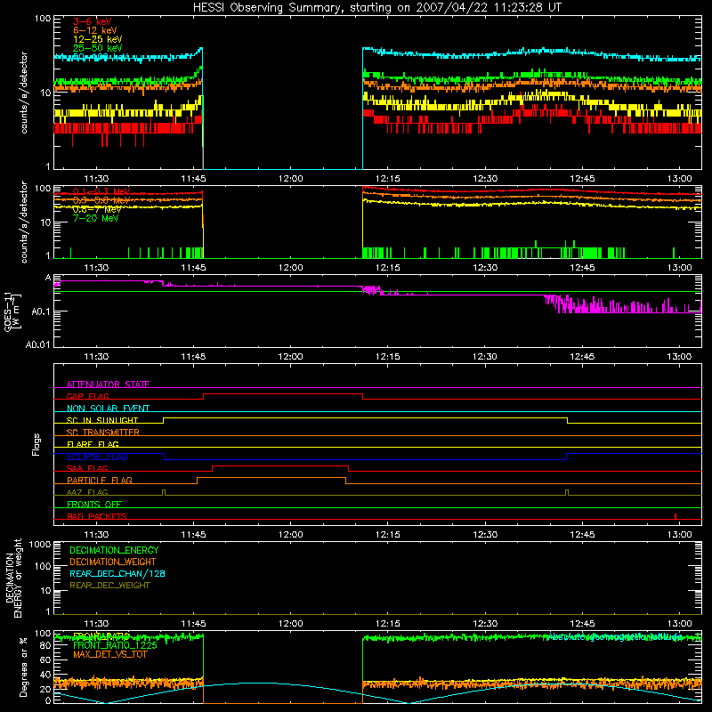
Task: Click the AAZ_FLAG label
Action: 87,492
